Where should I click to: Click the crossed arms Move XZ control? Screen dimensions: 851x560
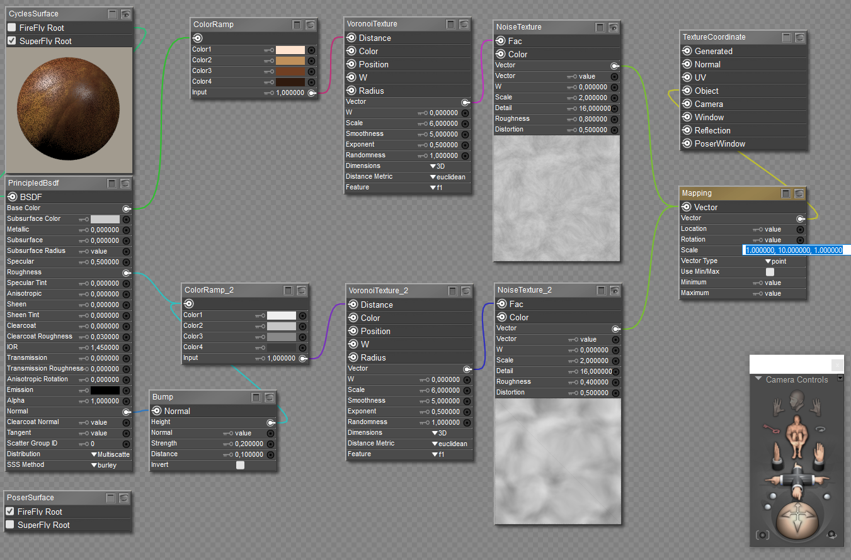pyautogui.click(x=797, y=481)
